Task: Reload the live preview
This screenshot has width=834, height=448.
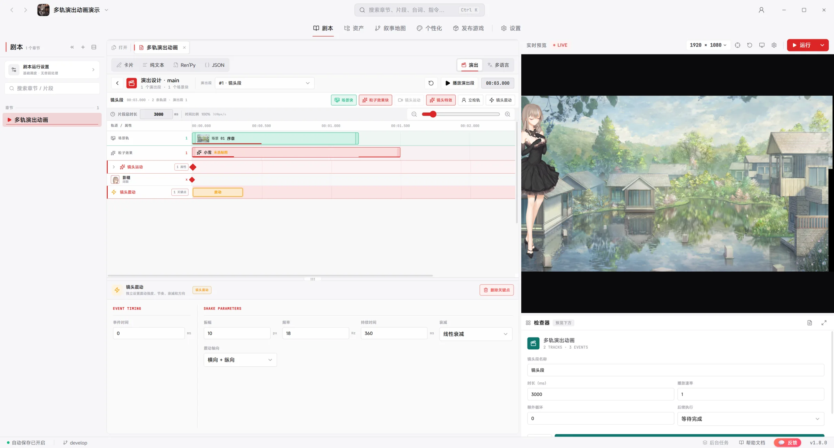Action: click(750, 45)
